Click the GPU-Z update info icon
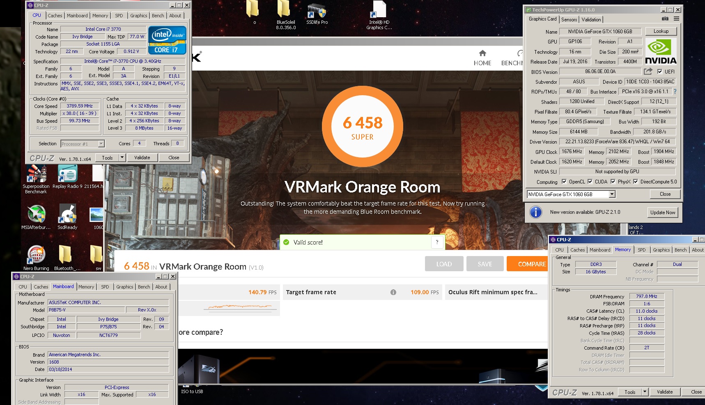 point(535,212)
